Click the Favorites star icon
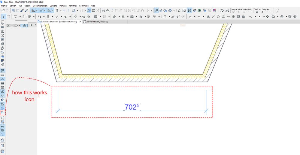The image size is (300, 155). click(x=179, y=10)
